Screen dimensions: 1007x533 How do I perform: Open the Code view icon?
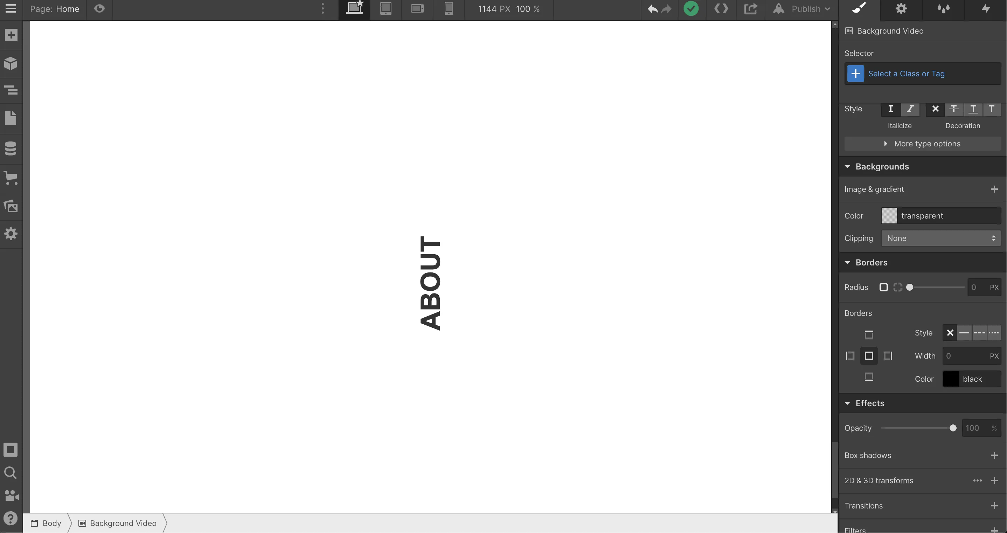pos(721,9)
